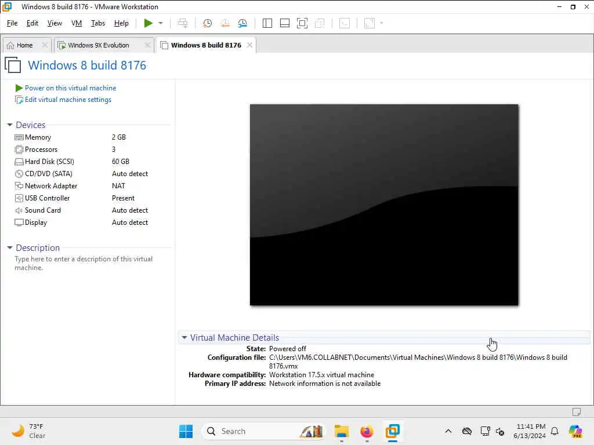The image size is (594, 445).
Task: Click the NAT network adapter value
Action: [x=118, y=186]
